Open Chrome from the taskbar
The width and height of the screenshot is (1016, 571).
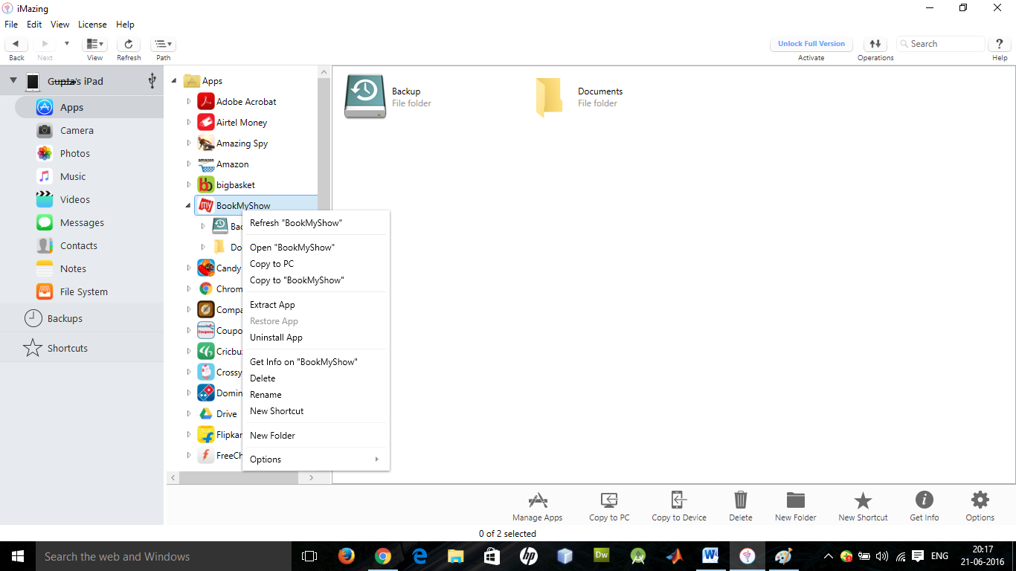(x=382, y=556)
